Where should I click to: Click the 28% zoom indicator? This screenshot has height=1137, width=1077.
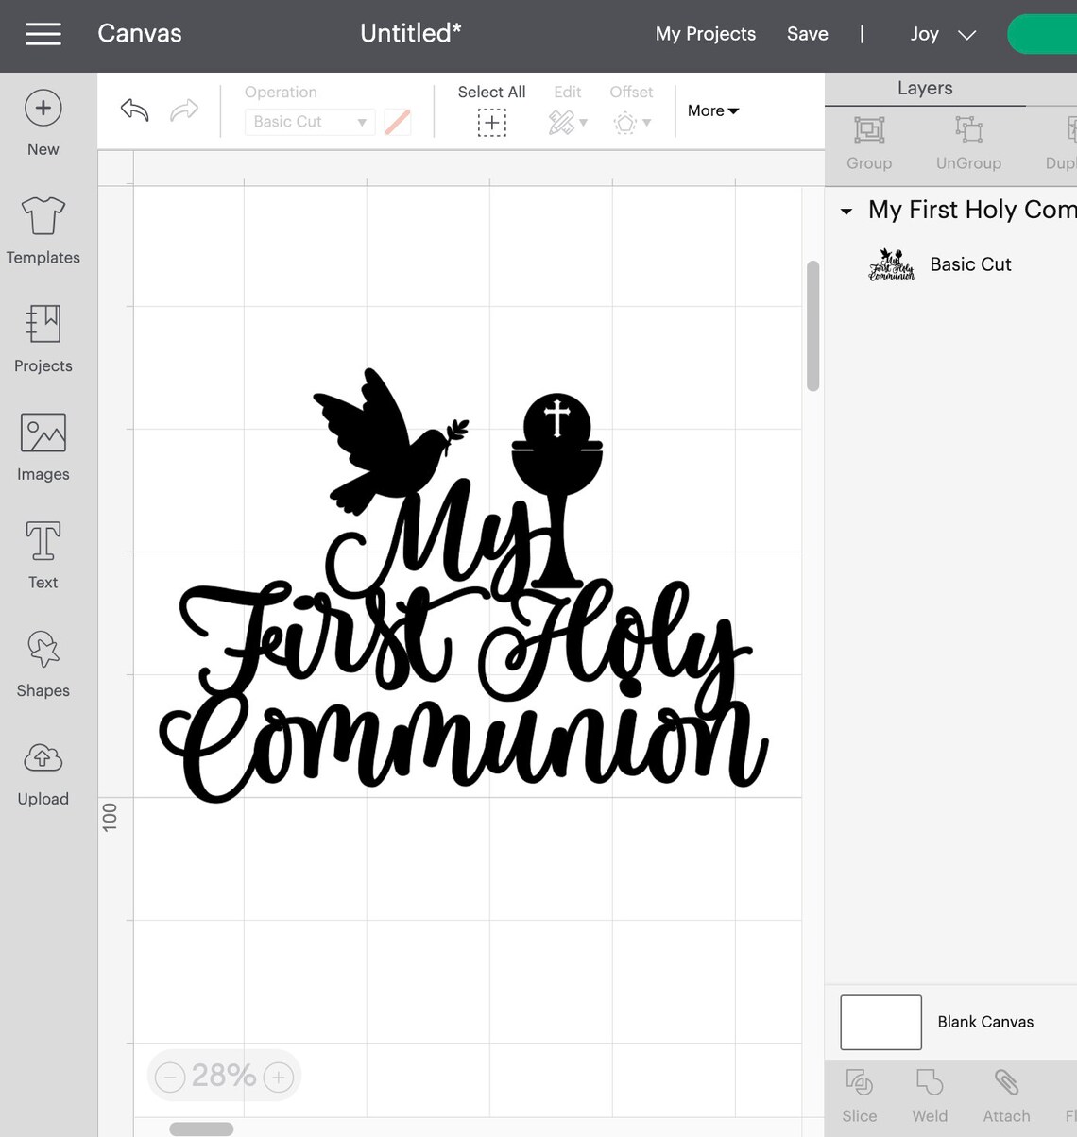[x=223, y=1075]
